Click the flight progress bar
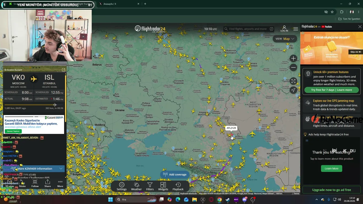363x204 pixels. pyautogui.click(x=34, y=105)
